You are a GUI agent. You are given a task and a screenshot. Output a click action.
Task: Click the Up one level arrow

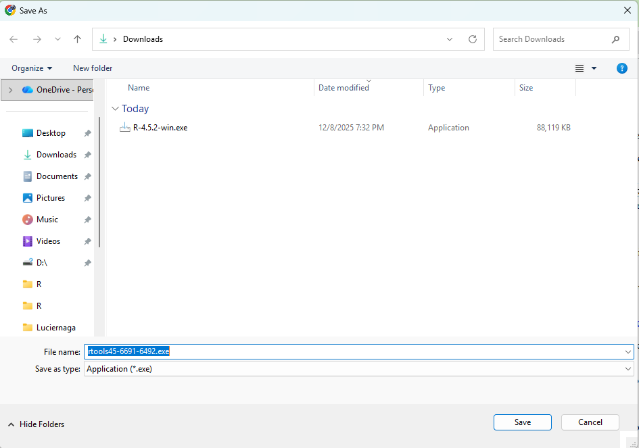pyautogui.click(x=77, y=39)
